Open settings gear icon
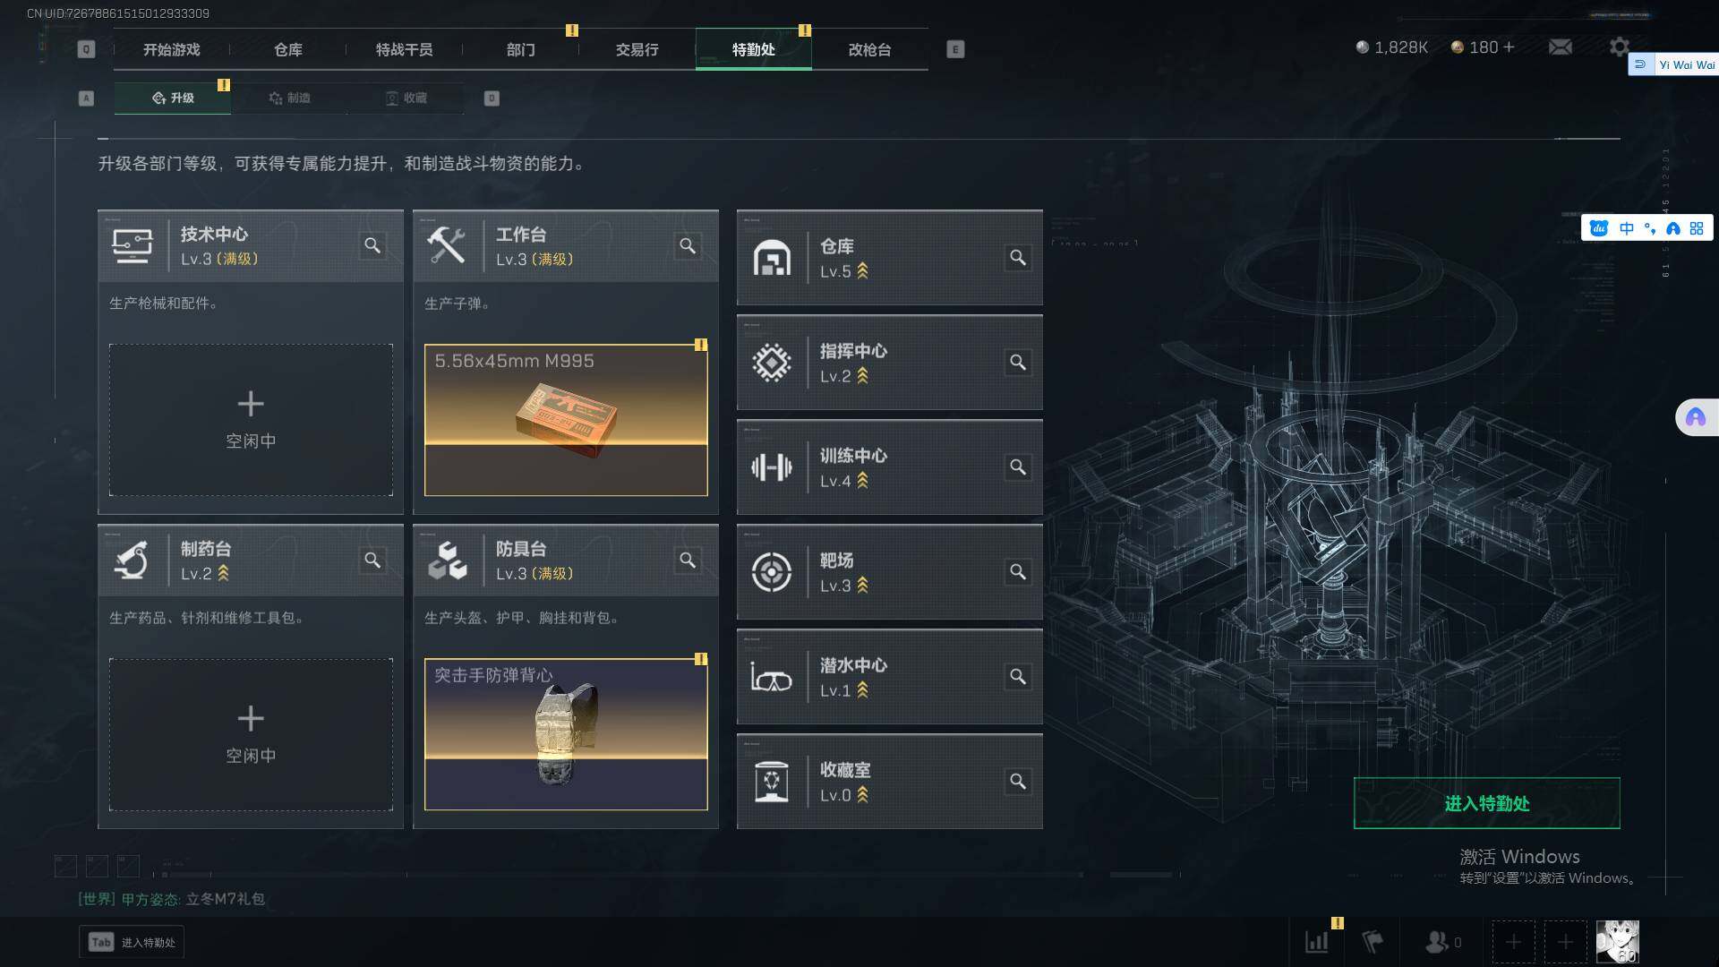 (x=1619, y=47)
